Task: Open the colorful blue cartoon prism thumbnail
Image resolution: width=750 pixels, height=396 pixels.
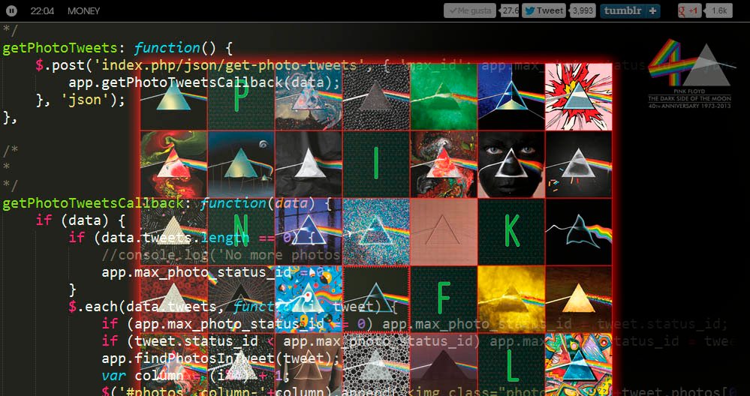Action: (309, 299)
